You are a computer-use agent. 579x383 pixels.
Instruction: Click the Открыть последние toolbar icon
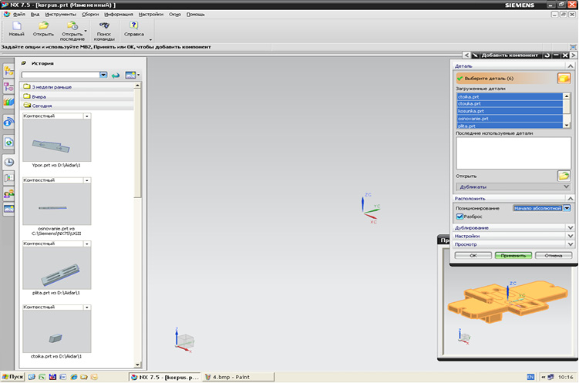[72, 26]
